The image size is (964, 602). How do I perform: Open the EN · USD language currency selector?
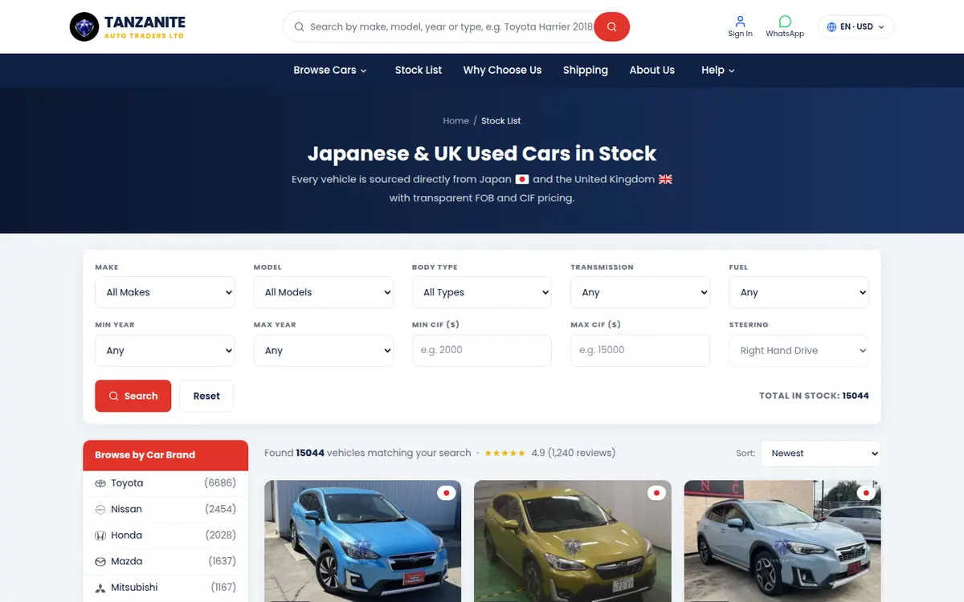(x=856, y=26)
